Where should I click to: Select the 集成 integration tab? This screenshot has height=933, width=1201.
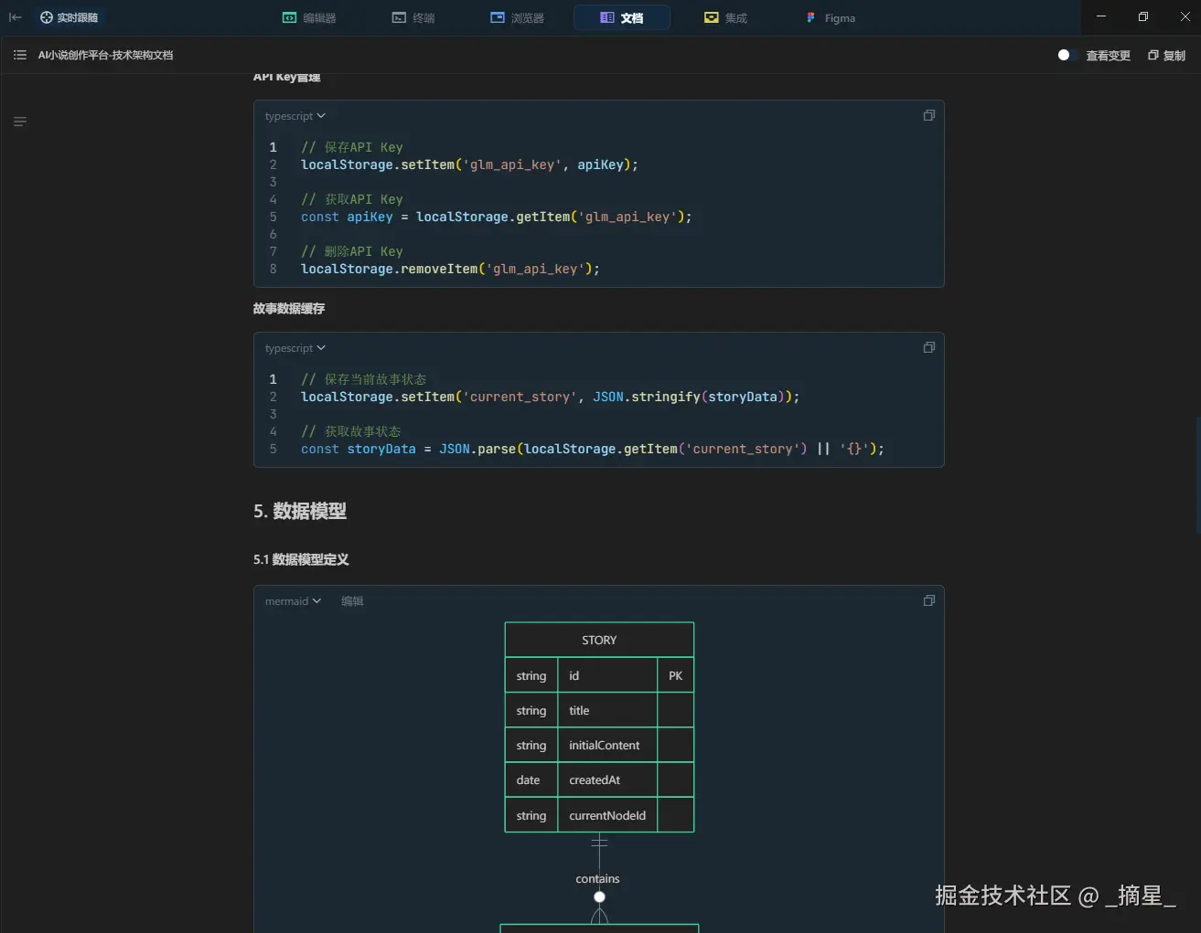click(725, 17)
